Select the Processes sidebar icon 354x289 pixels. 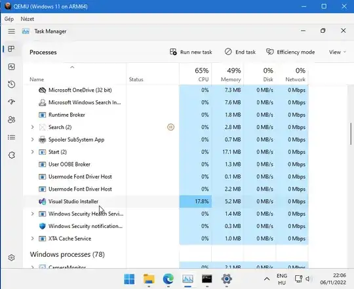pyautogui.click(x=11, y=48)
